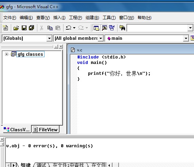Click the output horizontal scrollbar left arrow
This screenshot has width=194, height=167.
point(109,165)
